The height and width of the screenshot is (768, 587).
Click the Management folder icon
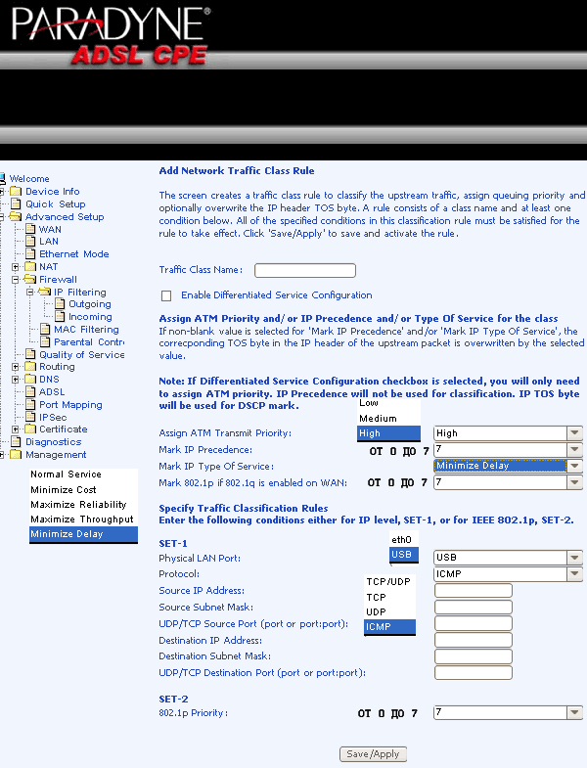[17, 455]
